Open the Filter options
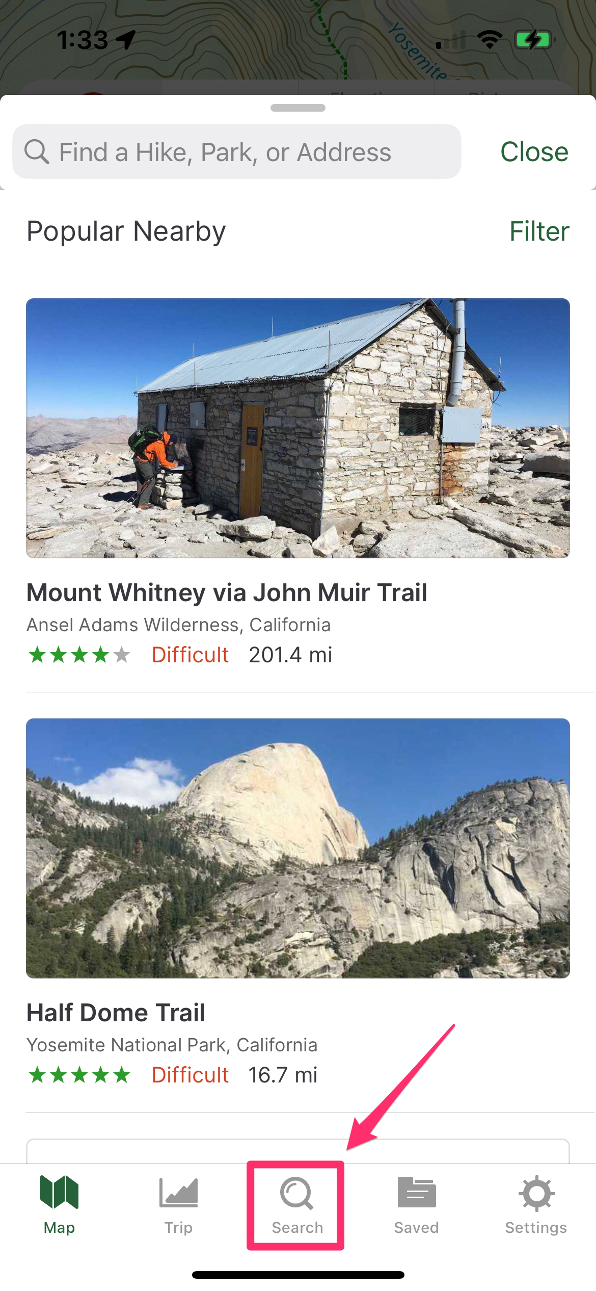The image size is (596, 1291). click(539, 231)
